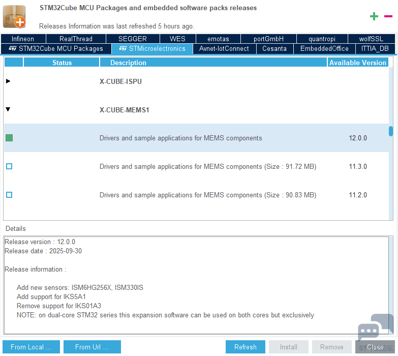Image resolution: width=398 pixels, height=356 pixels.
Task: Click the From Local button
Action: pos(31,347)
